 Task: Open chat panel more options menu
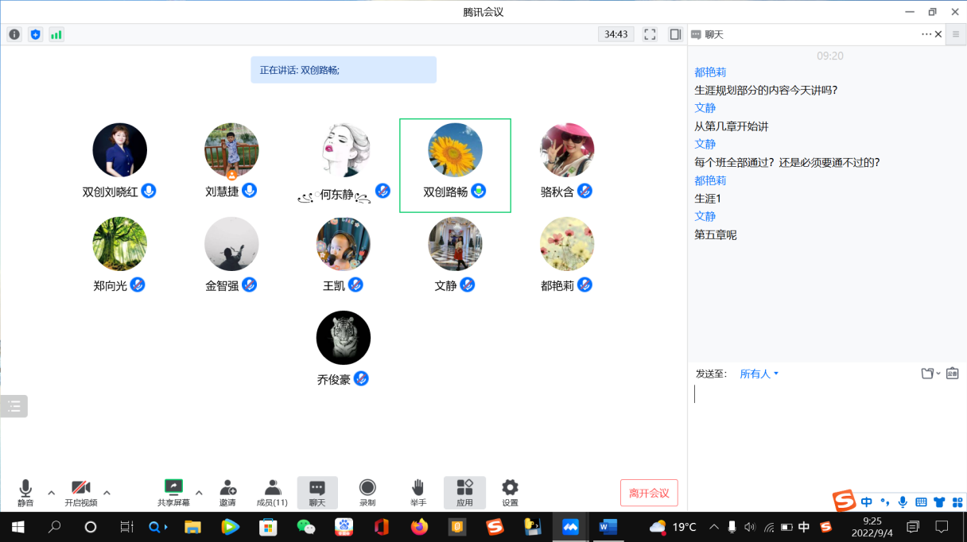click(x=926, y=34)
